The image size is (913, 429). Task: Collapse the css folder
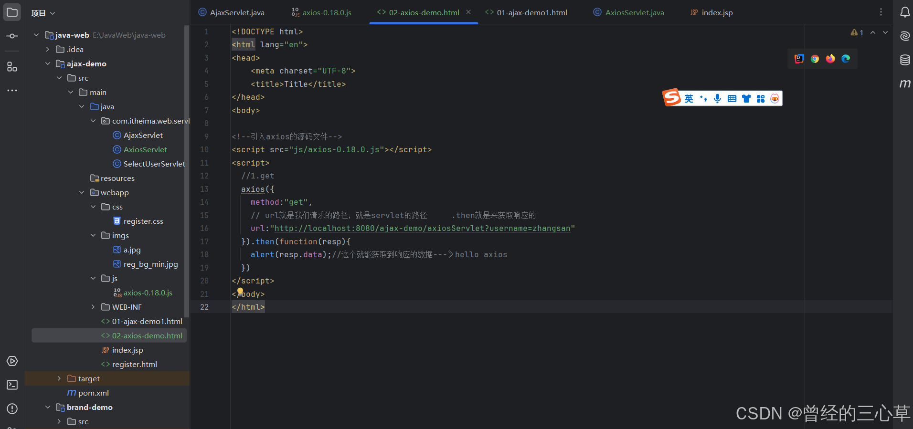tap(94, 207)
